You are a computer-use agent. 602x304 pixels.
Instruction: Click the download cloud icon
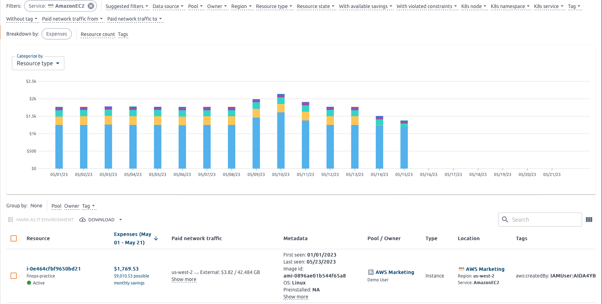click(83, 220)
